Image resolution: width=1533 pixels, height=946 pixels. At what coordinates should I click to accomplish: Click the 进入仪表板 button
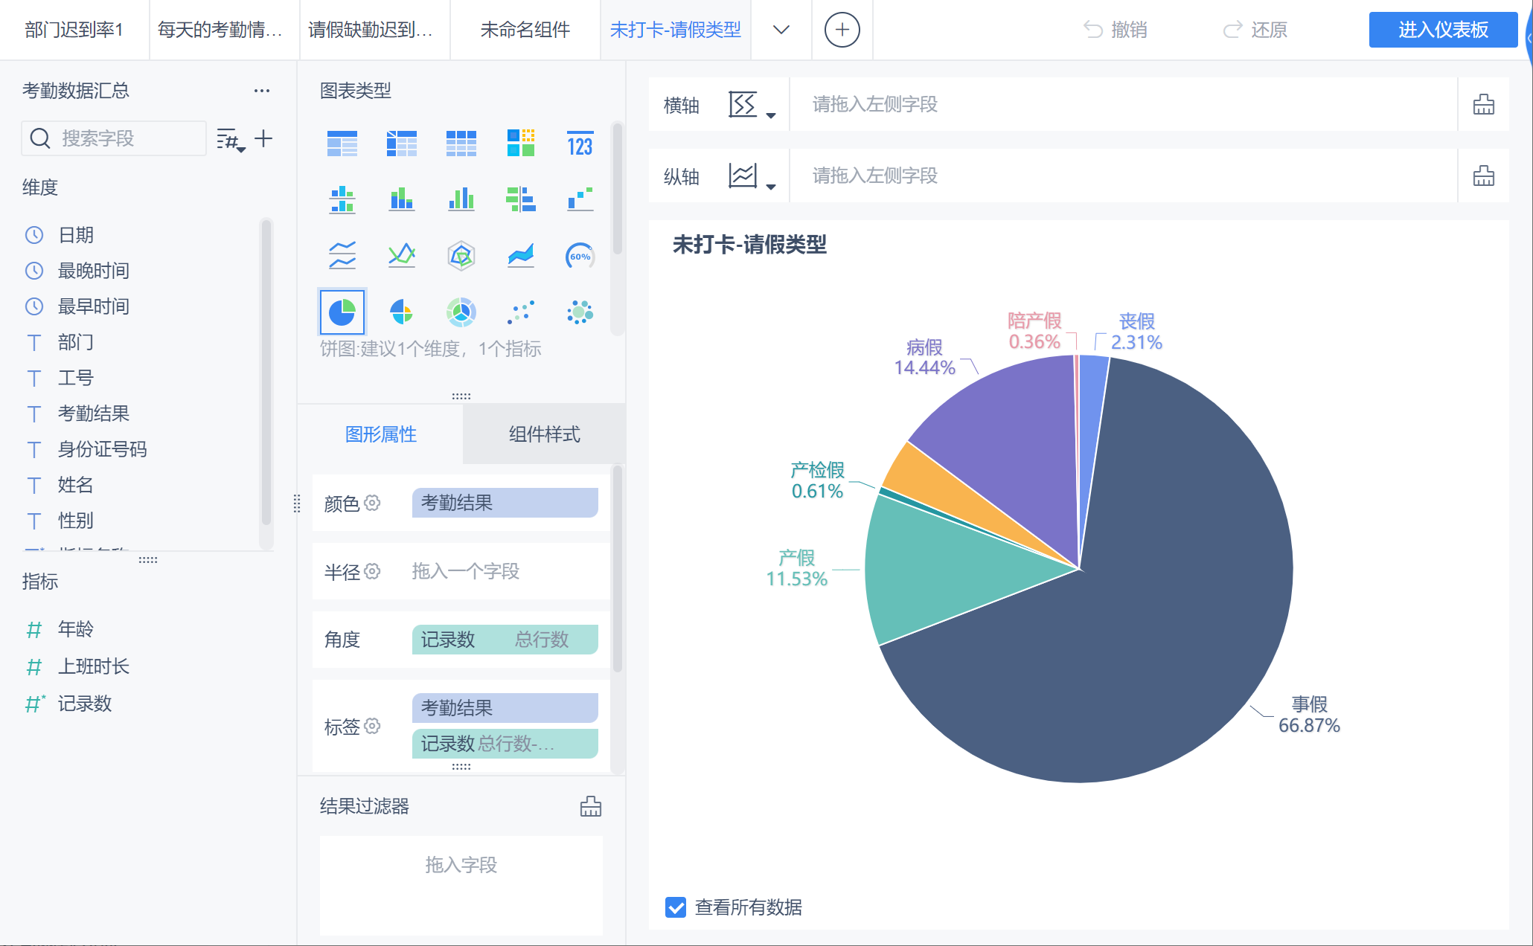1442,30
